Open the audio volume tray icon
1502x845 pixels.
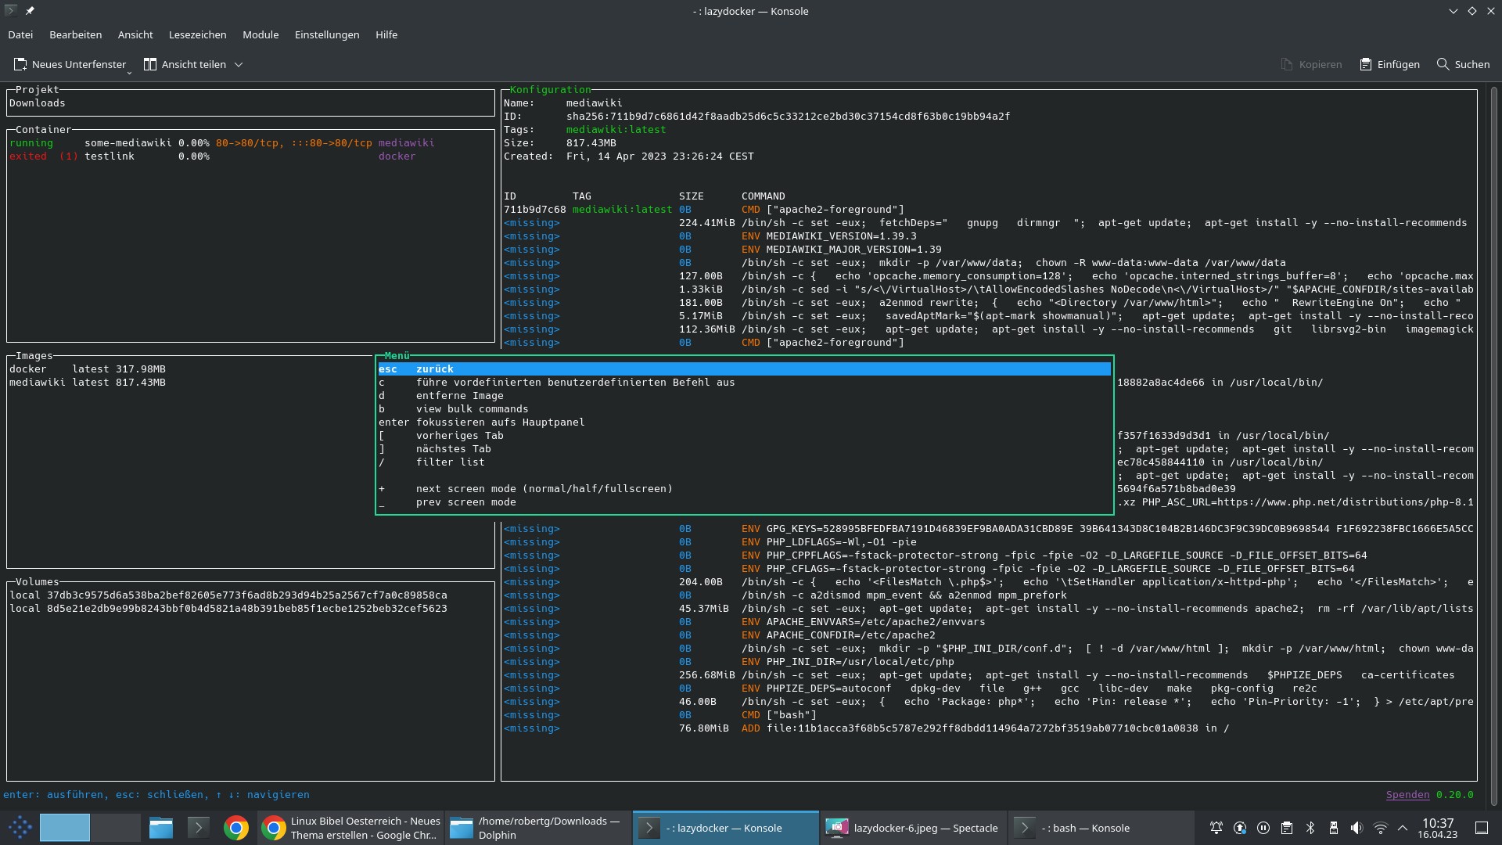point(1357,827)
